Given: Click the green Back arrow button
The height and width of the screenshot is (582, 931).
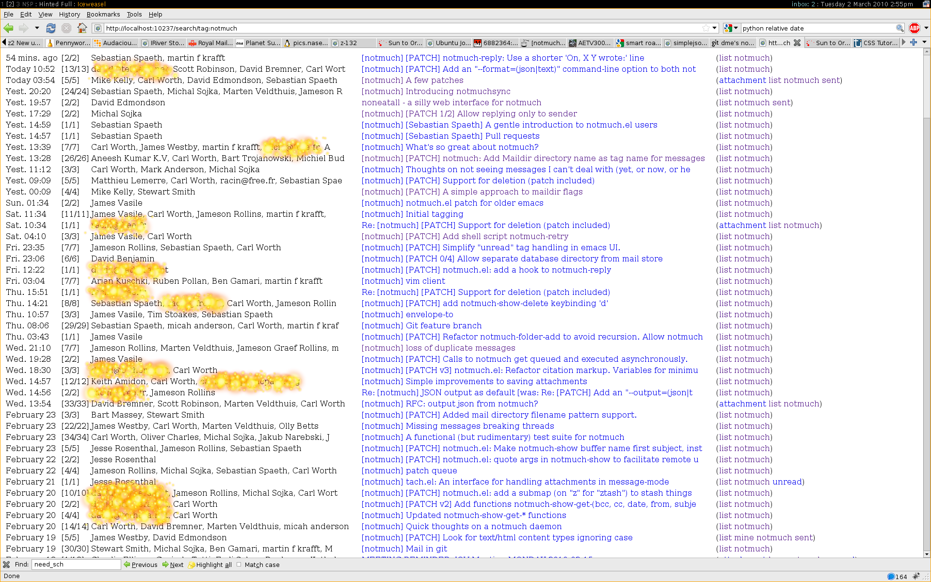Looking at the screenshot, I should pyautogui.click(x=9, y=28).
